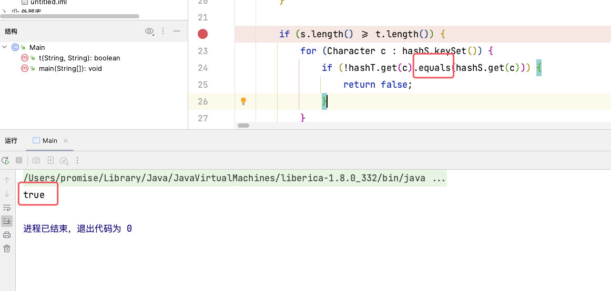The height and width of the screenshot is (291, 611).
Task: Collapse the Main class node chevron
Action: (5, 47)
